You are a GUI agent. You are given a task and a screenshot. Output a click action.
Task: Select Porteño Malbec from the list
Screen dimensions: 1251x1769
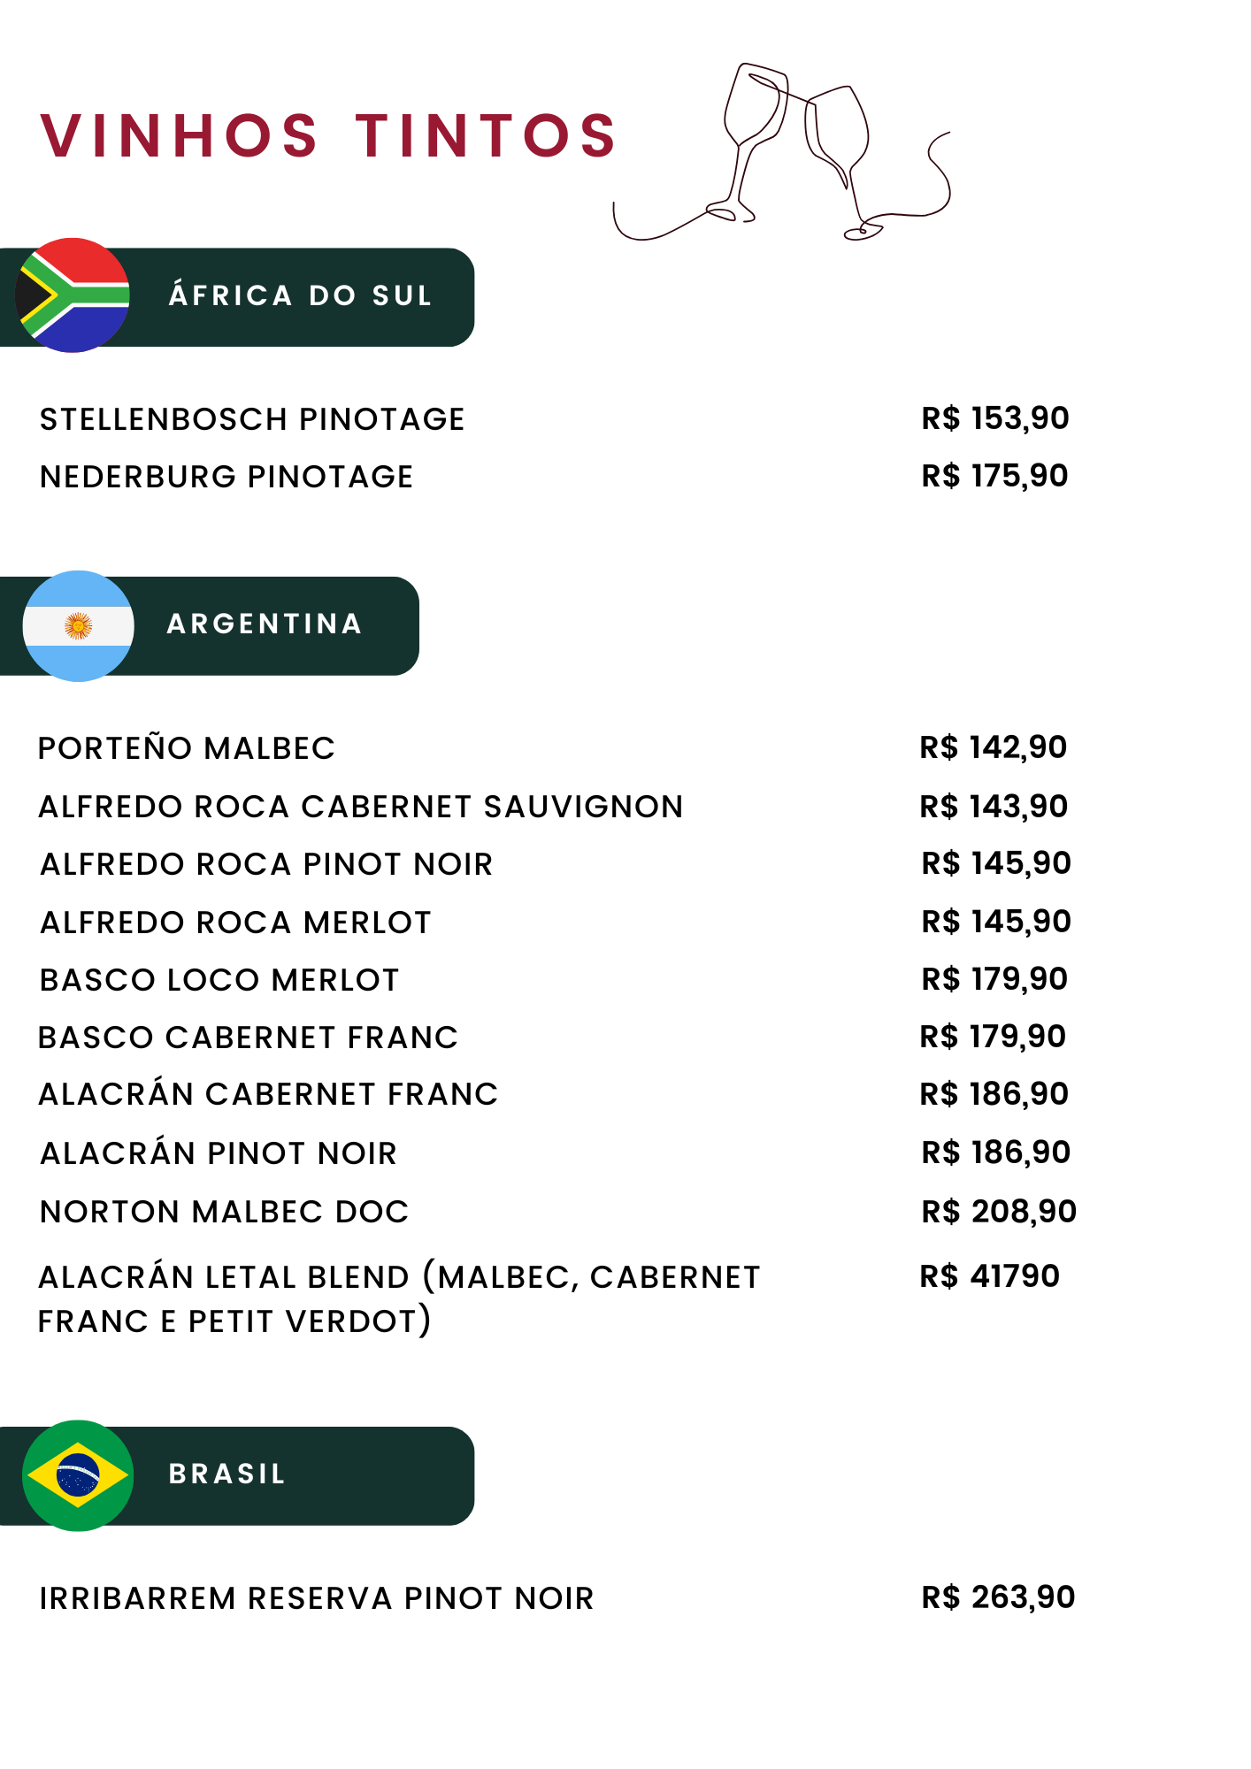click(x=187, y=748)
